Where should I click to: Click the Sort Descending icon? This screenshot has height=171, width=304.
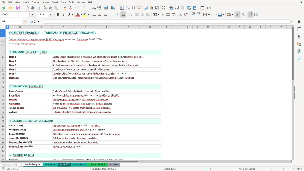click(133, 8)
